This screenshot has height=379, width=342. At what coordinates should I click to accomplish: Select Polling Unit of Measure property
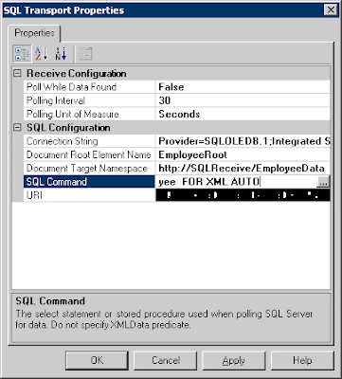point(89,114)
